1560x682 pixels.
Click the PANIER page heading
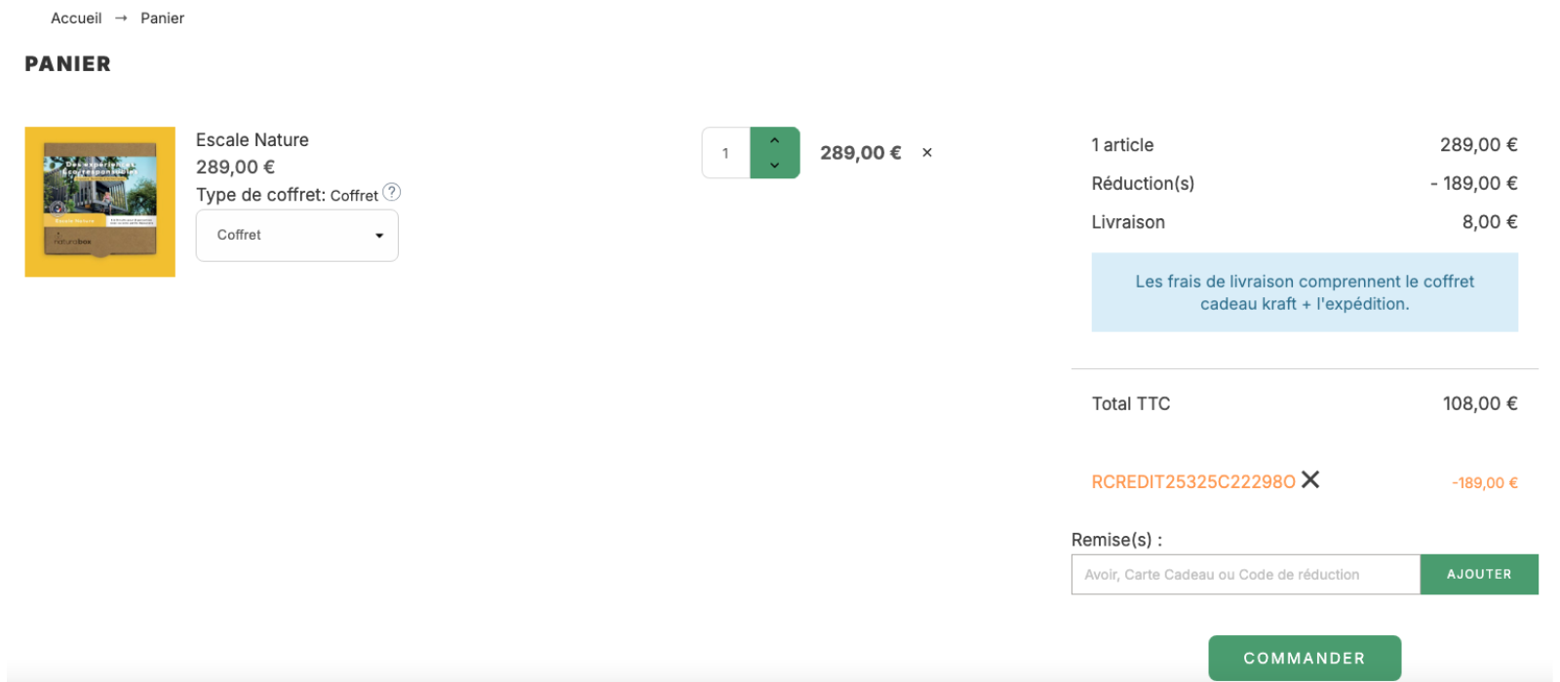(x=67, y=64)
